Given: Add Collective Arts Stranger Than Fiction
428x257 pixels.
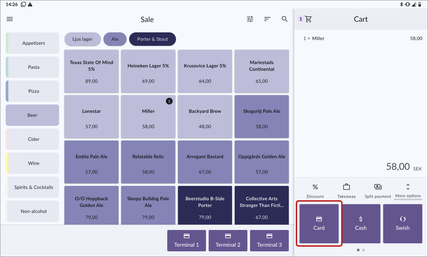Looking at the screenshot, I should pyautogui.click(x=262, y=205).
